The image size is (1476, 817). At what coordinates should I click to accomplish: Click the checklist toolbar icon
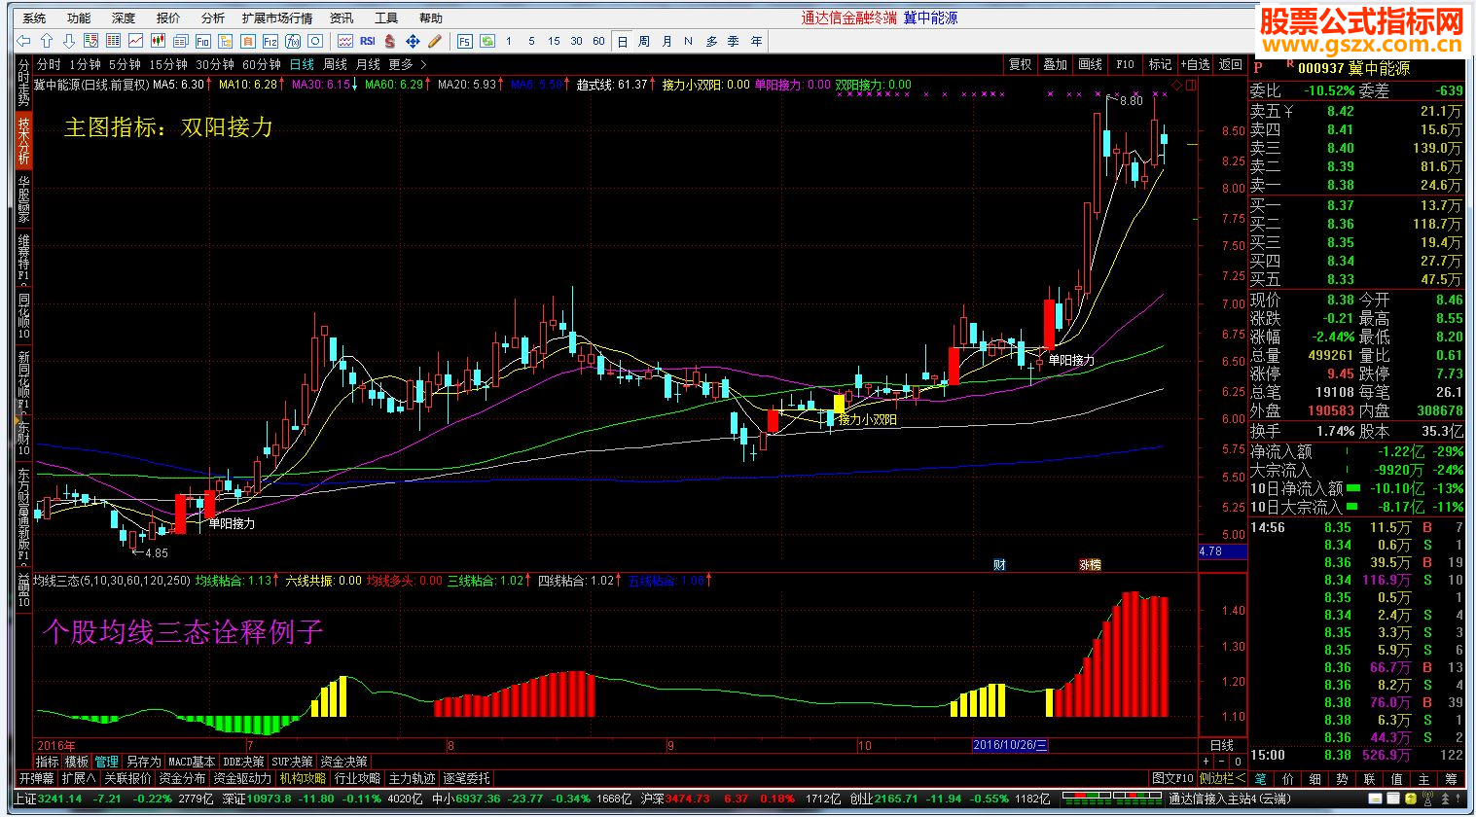(x=91, y=41)
